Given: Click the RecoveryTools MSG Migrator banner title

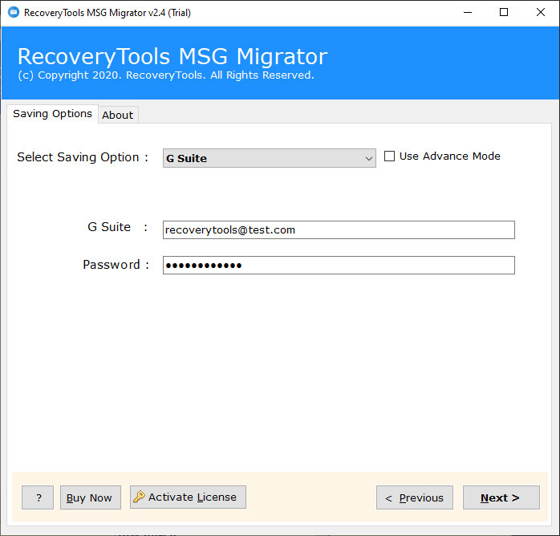Looking at the screenshot, I should click(172, 56).
